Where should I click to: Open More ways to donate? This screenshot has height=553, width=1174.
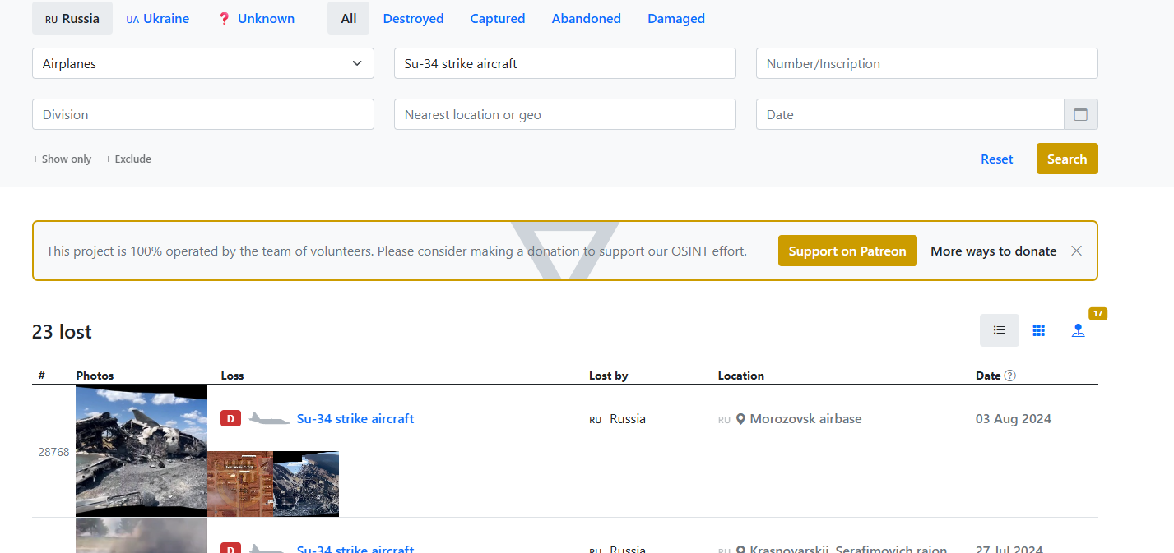994,251
